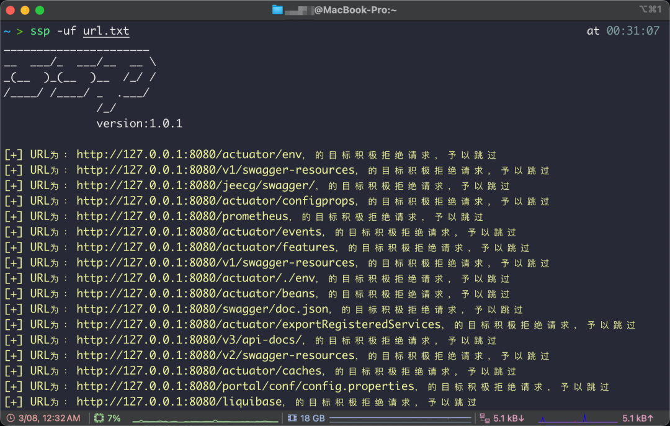The width and height of the screenshot is (670, 426).
Task: Click the CPU chip icon showing 7%
Action: (x=99, y=419)
